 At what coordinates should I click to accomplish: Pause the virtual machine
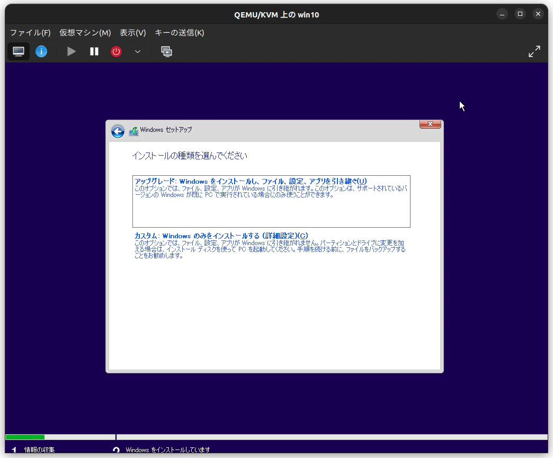[x=94, y=51]
